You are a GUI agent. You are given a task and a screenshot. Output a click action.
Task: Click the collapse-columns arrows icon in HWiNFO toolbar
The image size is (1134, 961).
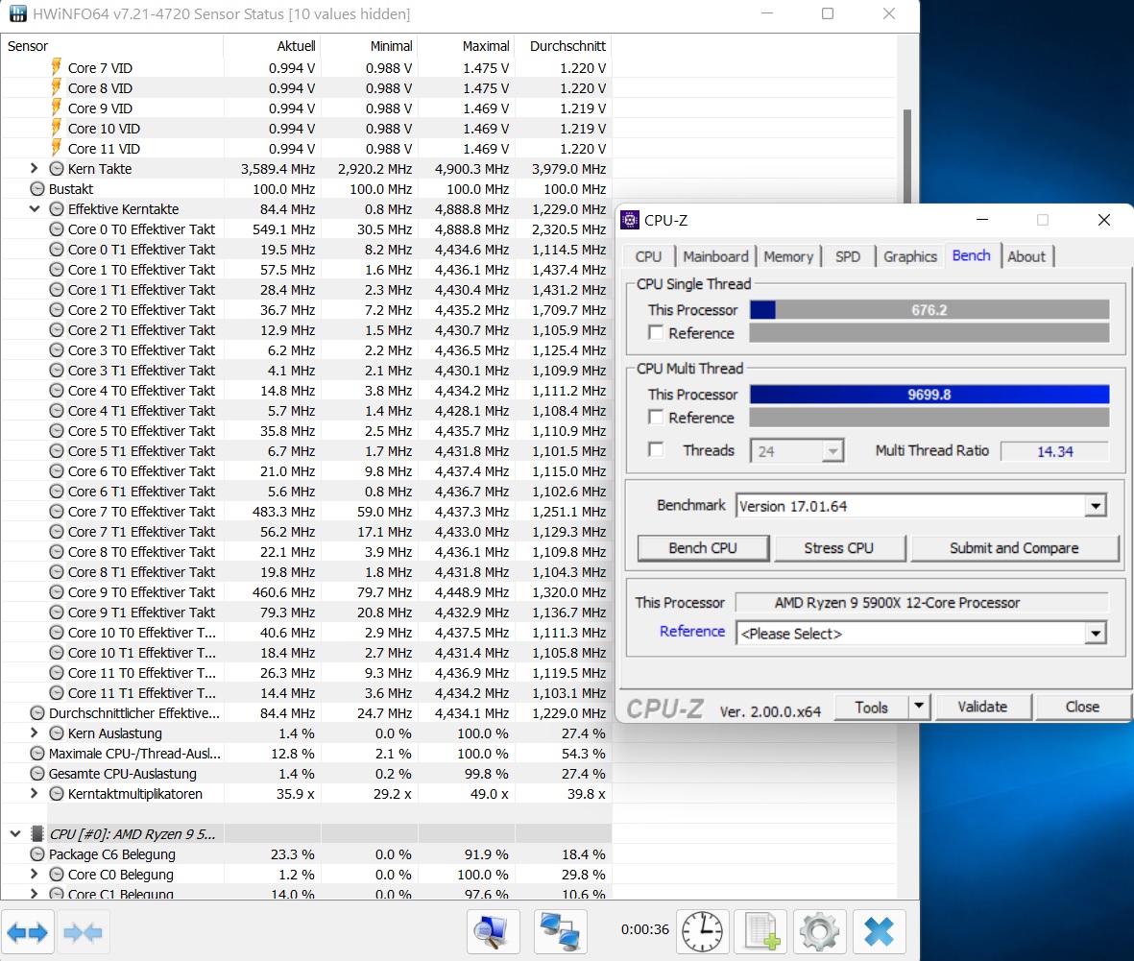click(83, 933)
